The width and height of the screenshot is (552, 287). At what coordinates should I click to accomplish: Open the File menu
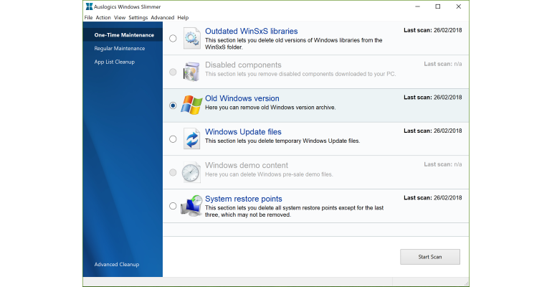point(88,18)
